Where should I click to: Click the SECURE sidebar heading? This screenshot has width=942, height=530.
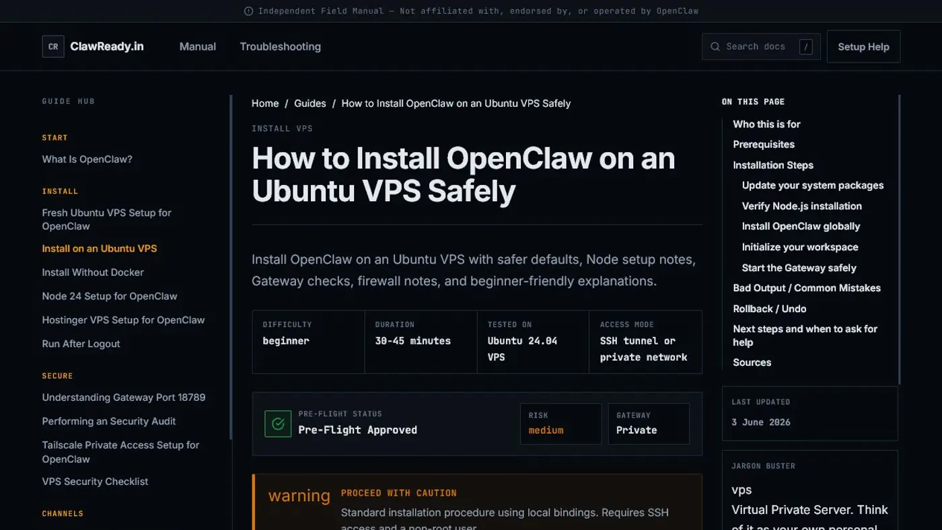click(x=57, y=376)
